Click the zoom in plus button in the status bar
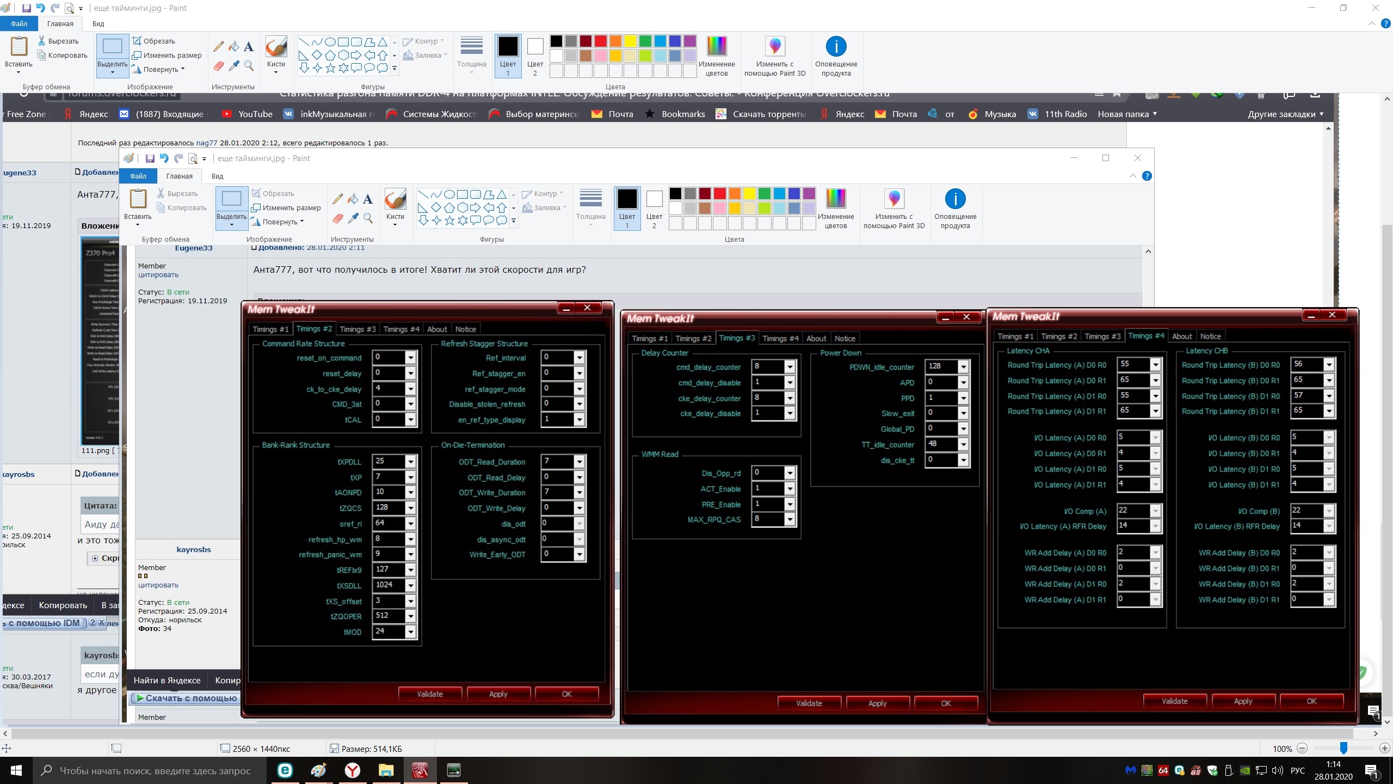1393x784 pixels. [1385, 749]
